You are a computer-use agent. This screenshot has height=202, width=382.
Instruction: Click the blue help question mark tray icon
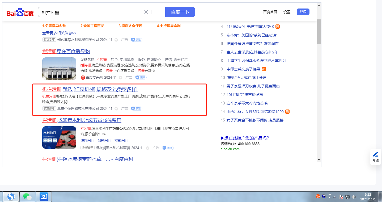tap(324, 196)
